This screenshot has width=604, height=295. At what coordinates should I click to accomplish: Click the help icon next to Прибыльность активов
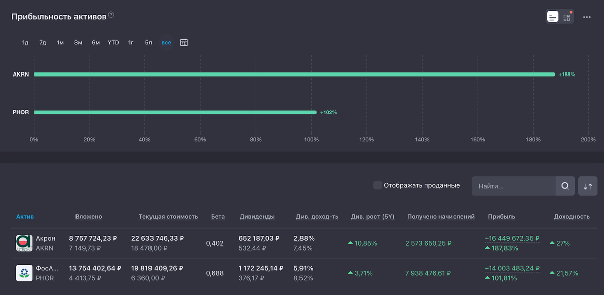(111, 15)
